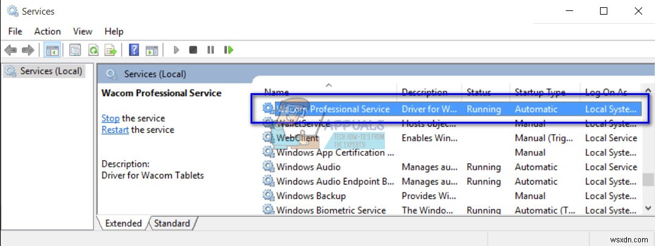The height and width of the screenshot is (246, 655).
Task: Select Services (Local) in the console tree
Action: tap(44, 71)
